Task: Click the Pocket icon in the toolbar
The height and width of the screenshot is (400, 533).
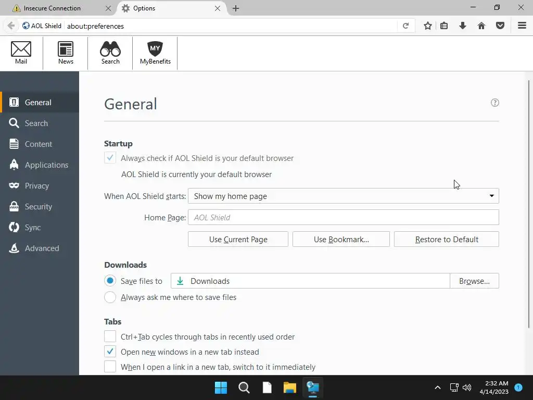Action: point(500,26)
